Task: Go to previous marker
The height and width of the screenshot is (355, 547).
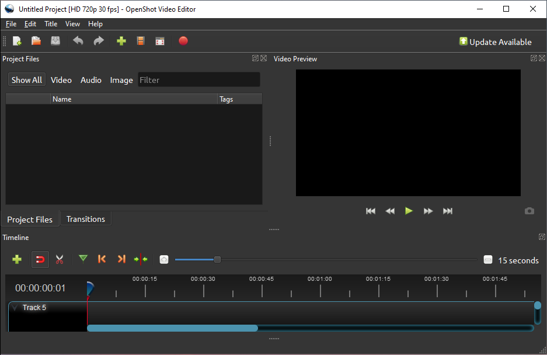Action: point(102,259)
